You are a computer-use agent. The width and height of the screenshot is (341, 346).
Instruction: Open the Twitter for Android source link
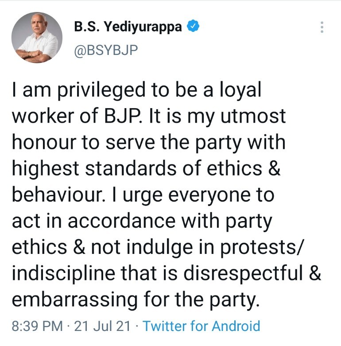tap(201, 327)
